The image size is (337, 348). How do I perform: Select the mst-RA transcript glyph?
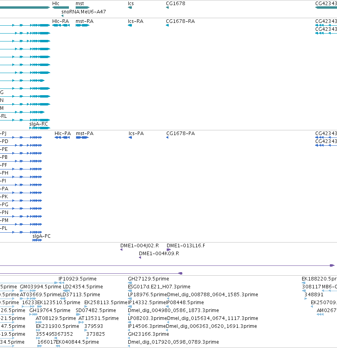[82, 25]
